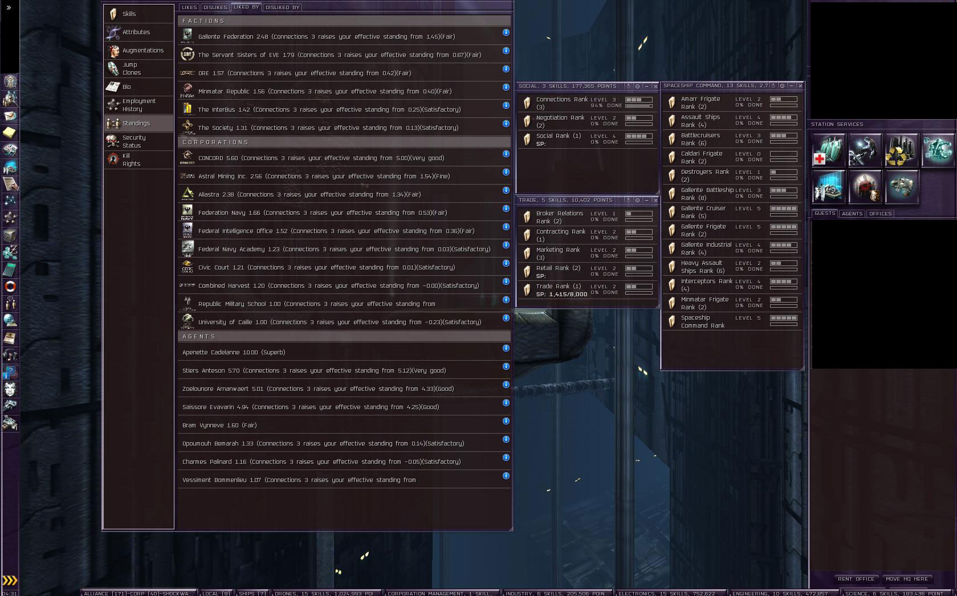Click the red lifebuoy help icon
Image resolution: width=957 pixels, height=596 pixels.
[x=10, y=287]
